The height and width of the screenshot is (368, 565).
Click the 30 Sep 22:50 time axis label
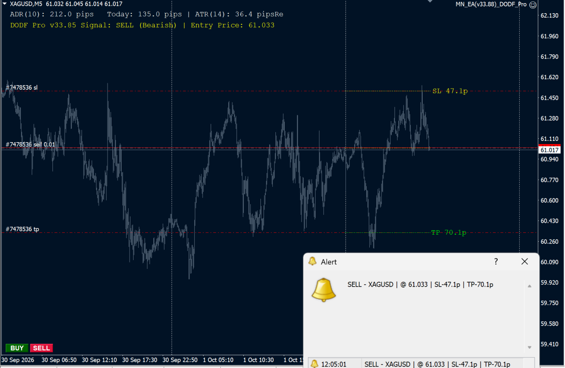coord(180,360)
